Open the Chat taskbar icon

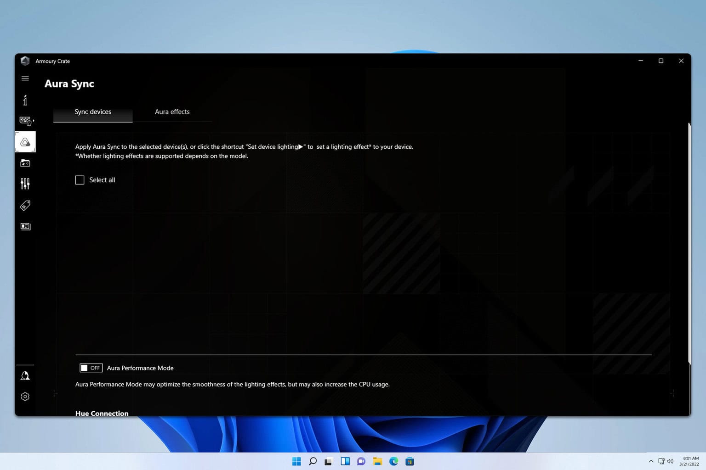click(x=361, y=461)
